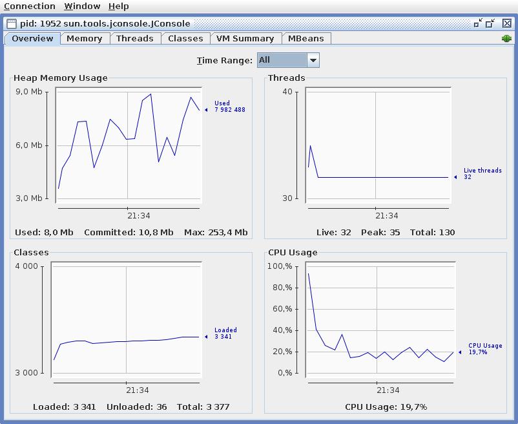
Task: Click inside the CPU Usage chart
Action: coord(380,319)
